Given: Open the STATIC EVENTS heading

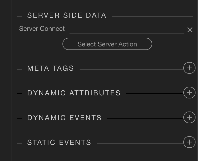Looking at the screenshot, I should (x=59, y=143).
